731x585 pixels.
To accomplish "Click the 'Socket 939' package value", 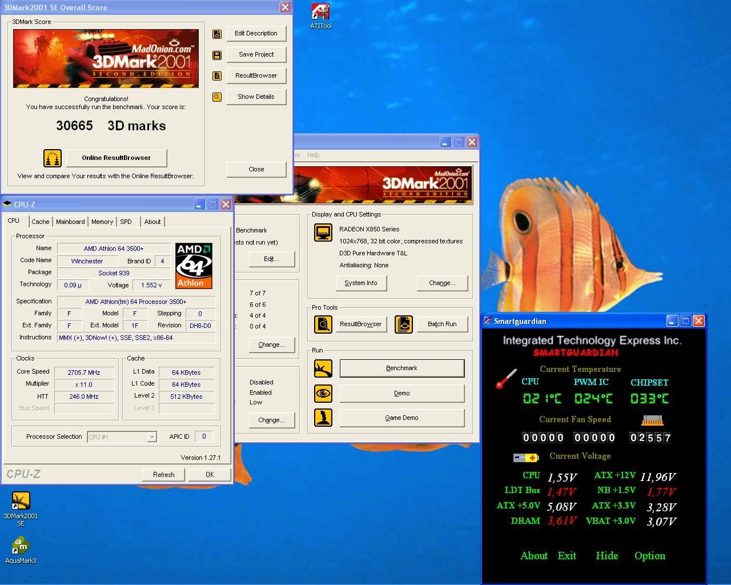I will pos(114,273).
